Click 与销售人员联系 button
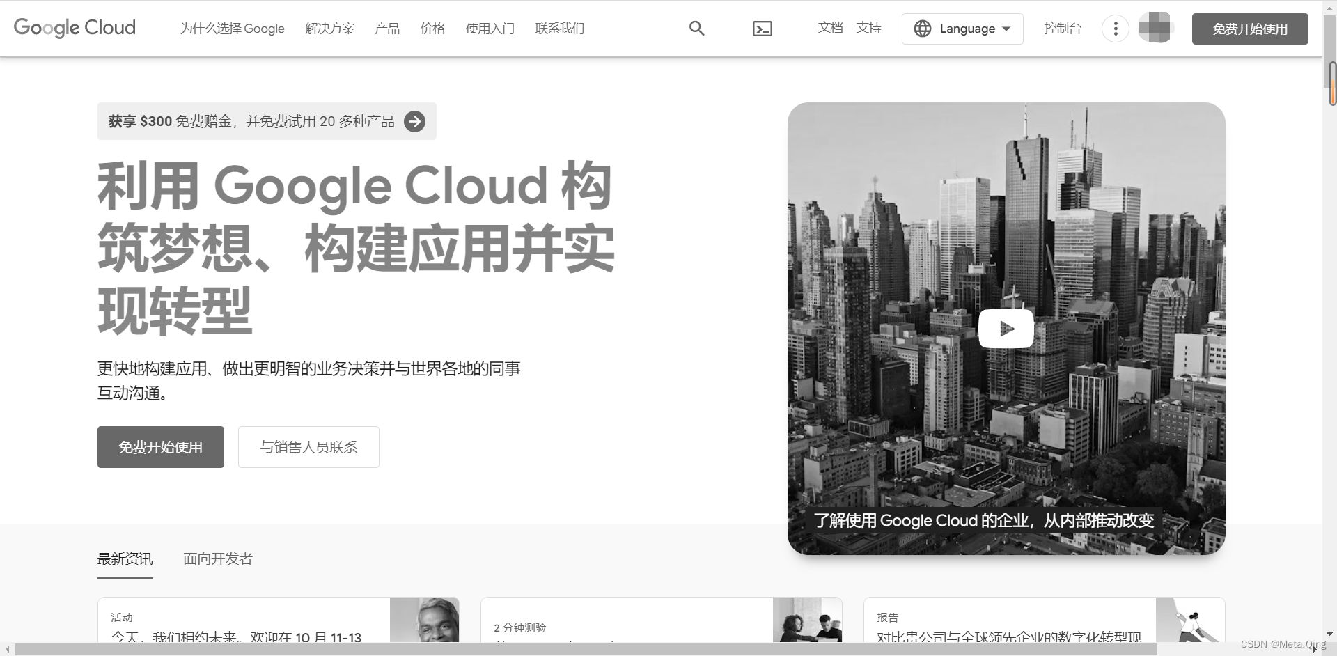The height and width of the screenshot is (656, 1337). 308,447
